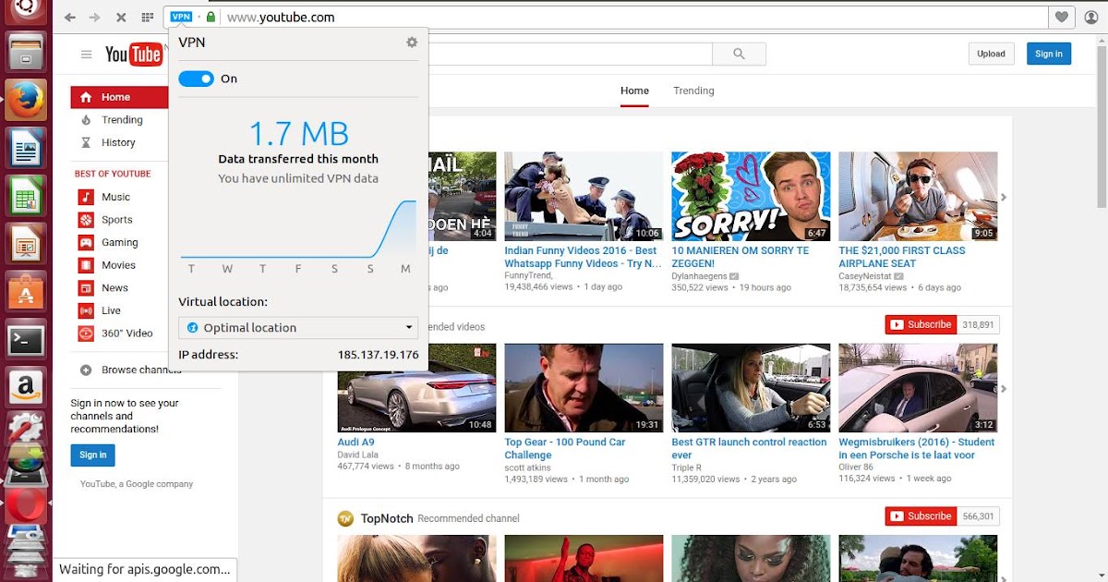Turn off the VPN toggle switch
Image resolution: width=1108 pixels, height=582 pixels.
(x=196, y=79)
